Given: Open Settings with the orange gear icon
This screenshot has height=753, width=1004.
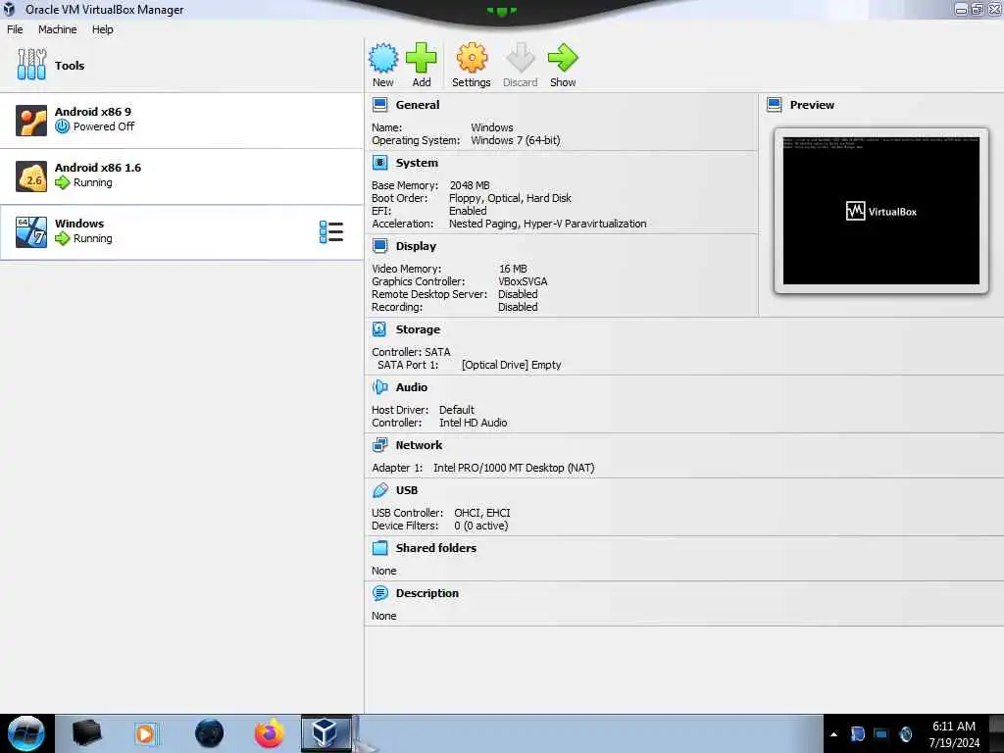Looking at the screenshot, I should pos(472,58).
